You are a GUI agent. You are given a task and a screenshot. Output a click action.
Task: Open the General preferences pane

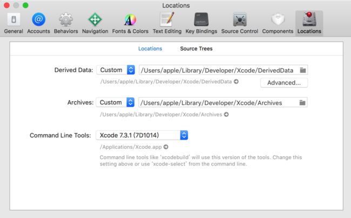(x=13, y=23)
